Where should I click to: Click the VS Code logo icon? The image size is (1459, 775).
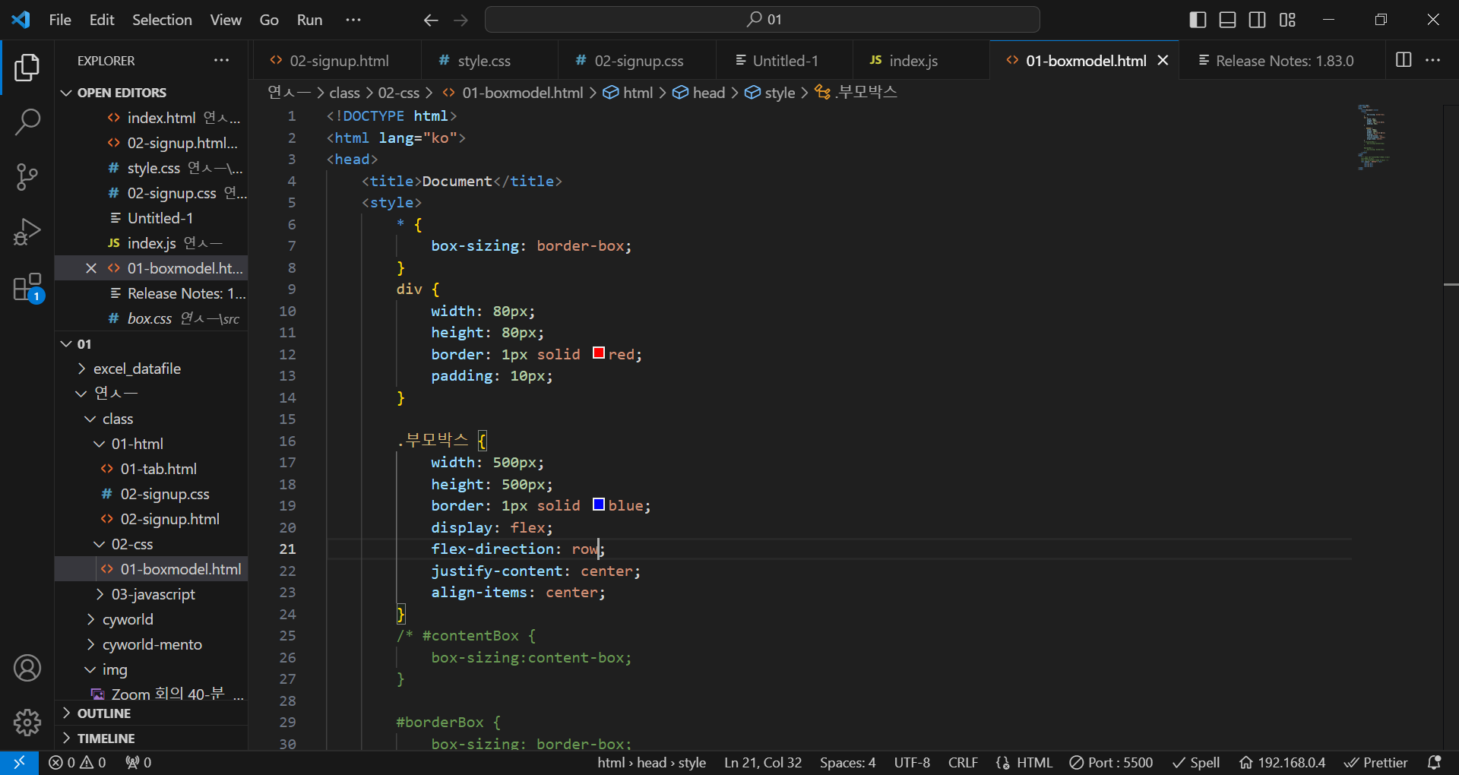point(21,20)
